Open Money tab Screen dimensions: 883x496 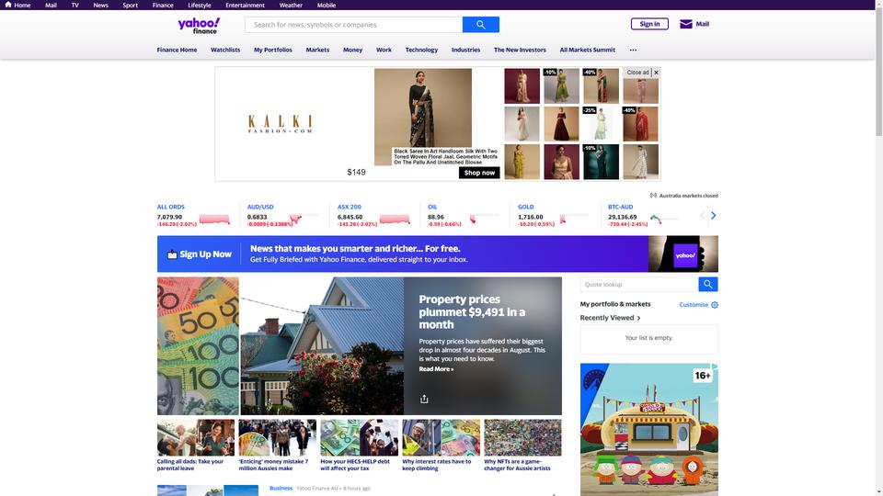coord(352,50)
